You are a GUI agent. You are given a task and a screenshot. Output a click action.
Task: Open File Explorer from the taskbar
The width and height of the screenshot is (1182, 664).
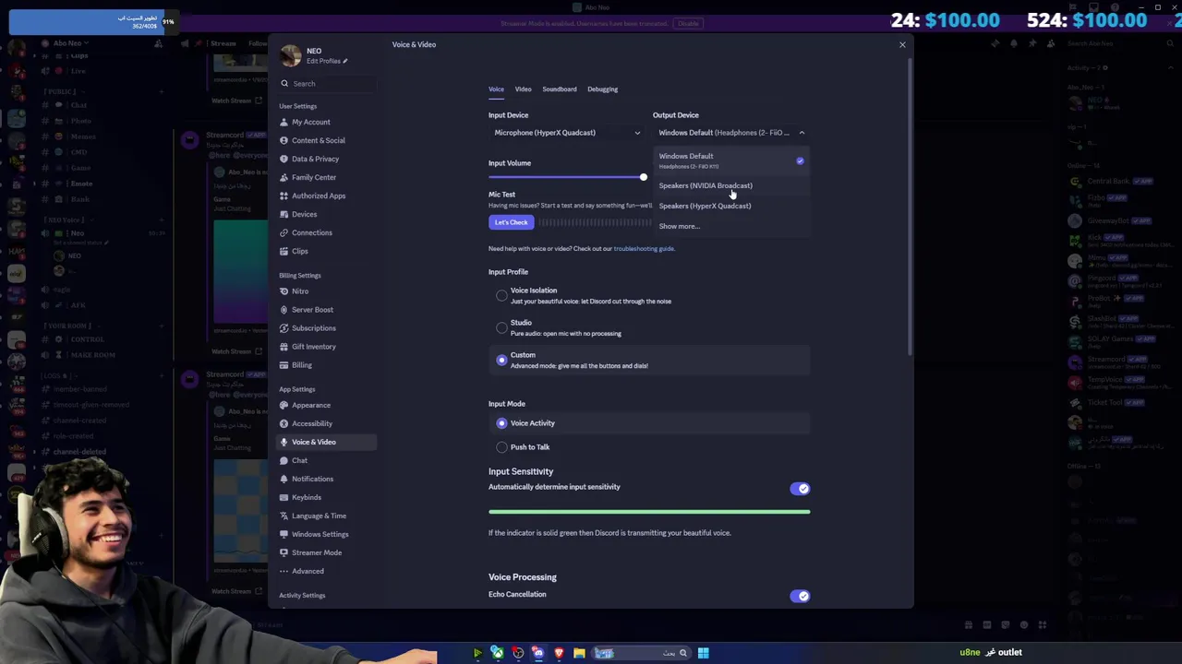coord(579,653)
